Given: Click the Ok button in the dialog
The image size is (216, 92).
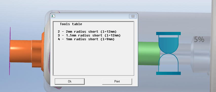Looking at the screenshot, I should [x=69, y=81].
